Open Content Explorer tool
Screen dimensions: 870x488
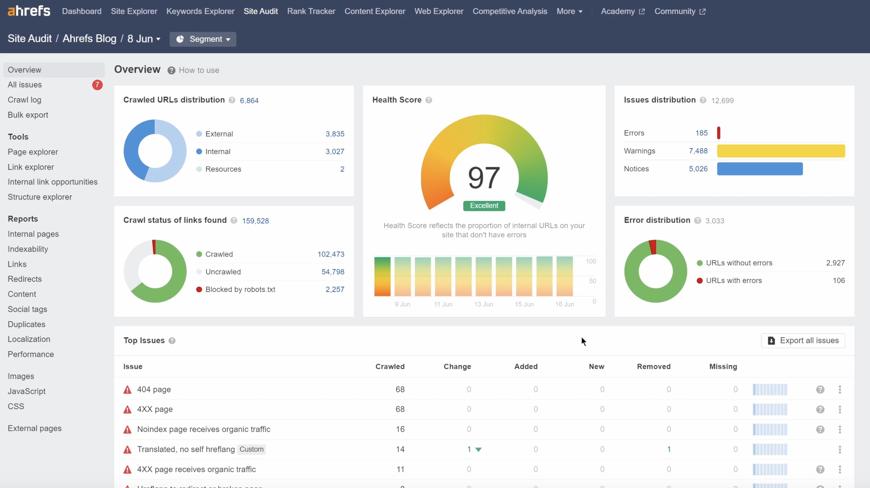(375, 11)
